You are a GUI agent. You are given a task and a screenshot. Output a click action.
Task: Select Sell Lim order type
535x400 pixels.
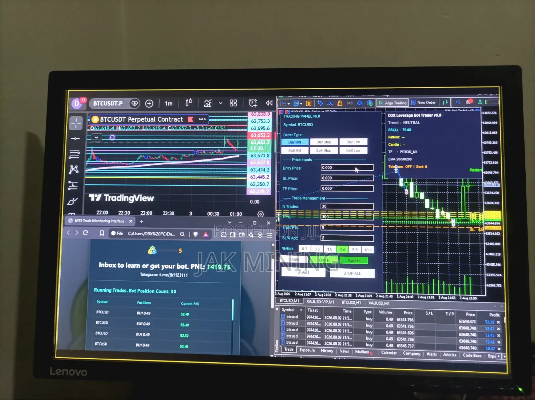353,151
